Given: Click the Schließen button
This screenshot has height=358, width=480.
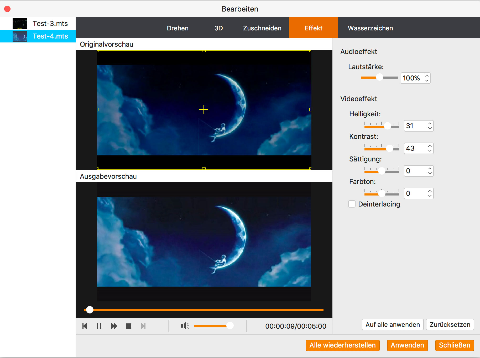Looking at the screenshot, I should pyautogui.click(x=455, y=345).
